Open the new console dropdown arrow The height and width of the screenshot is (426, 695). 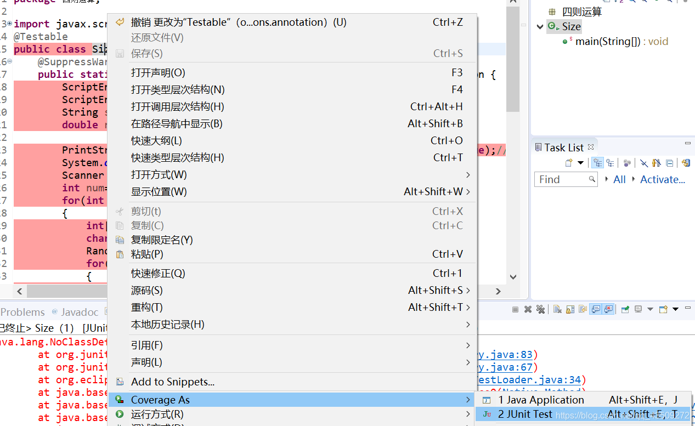click(x=675, y=309)
